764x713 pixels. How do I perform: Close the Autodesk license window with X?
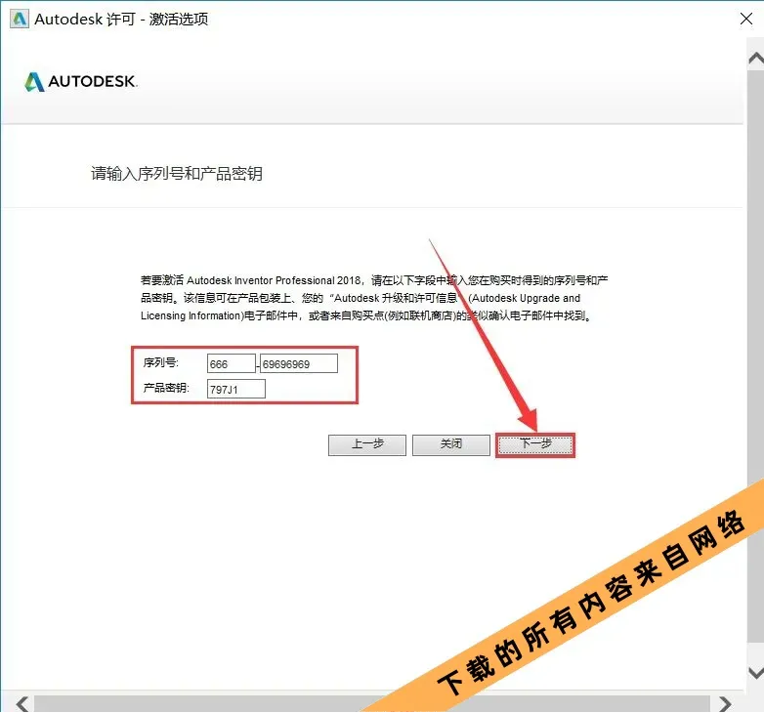(746, 19)
